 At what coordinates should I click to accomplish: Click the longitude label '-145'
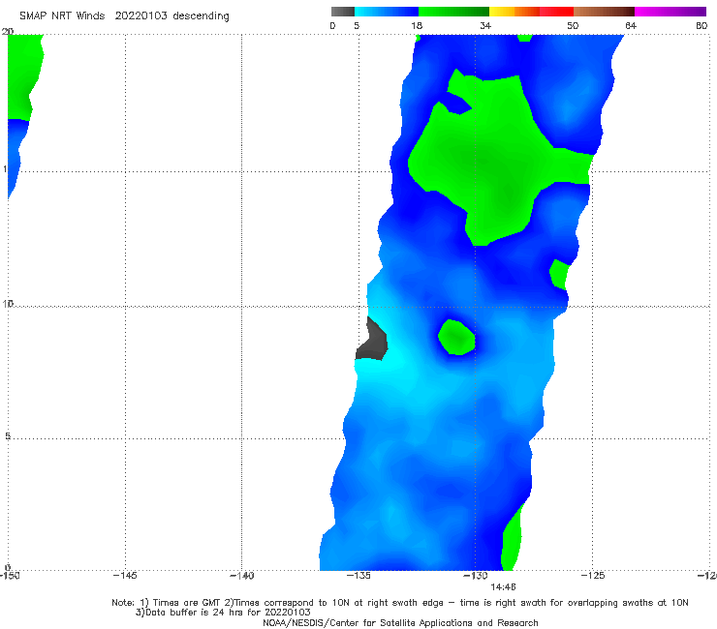[x=125, y=576]
